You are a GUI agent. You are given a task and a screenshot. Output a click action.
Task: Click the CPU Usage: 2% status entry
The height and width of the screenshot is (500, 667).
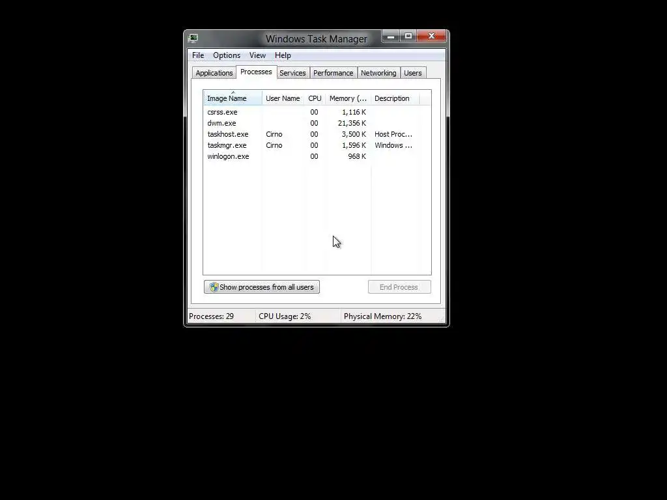[285, 316]
